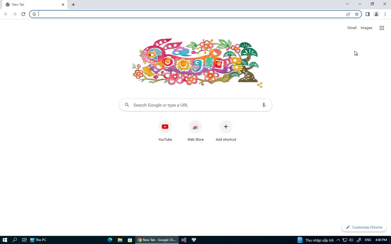Open Chrome three-dot menu
Image resolution: width=391 pixels, height=244 pixels.
coord(385,14)
